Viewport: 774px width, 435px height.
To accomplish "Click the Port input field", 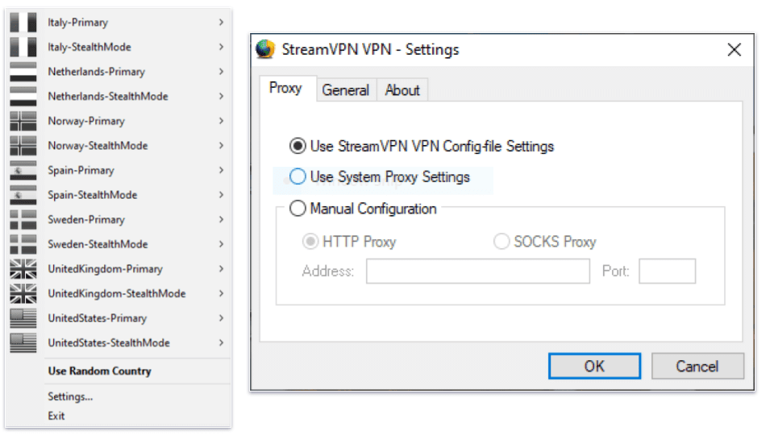I will (667, 271).
